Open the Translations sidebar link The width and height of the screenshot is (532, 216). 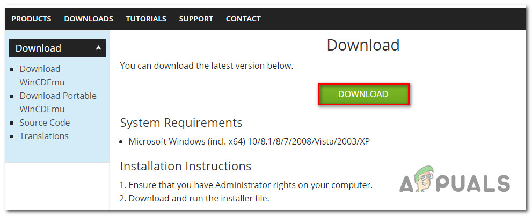pos(44,136)
